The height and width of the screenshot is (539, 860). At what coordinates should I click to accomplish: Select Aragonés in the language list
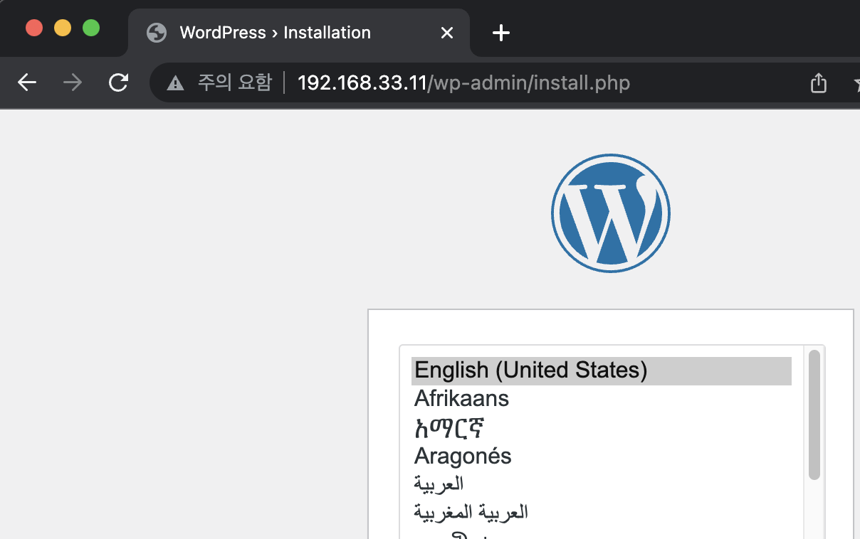click(x=602, y=456)
